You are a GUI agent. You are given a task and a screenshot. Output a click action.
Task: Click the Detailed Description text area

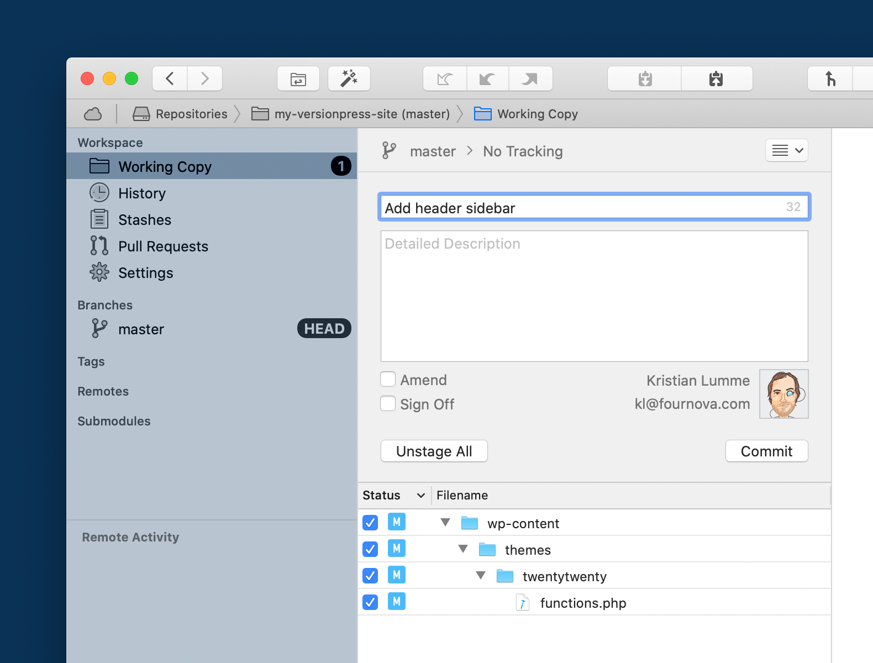594,296
